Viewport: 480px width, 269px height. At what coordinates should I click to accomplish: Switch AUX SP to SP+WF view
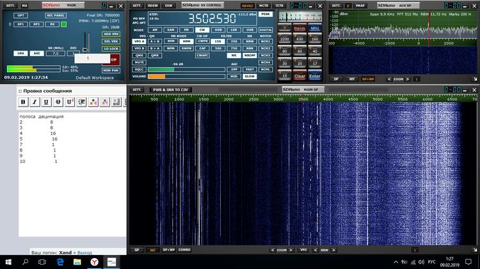pos(368,79)
